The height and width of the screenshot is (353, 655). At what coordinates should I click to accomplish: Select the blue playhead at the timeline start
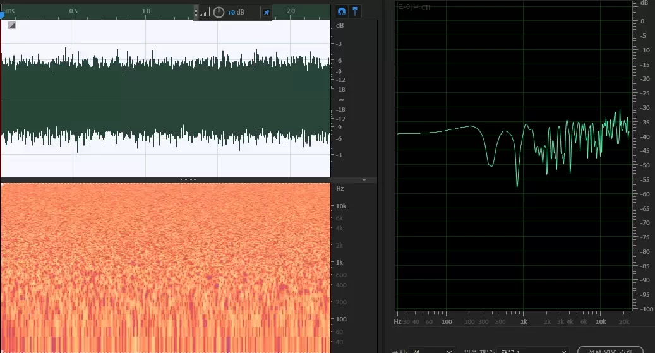(x=2, y=13)
